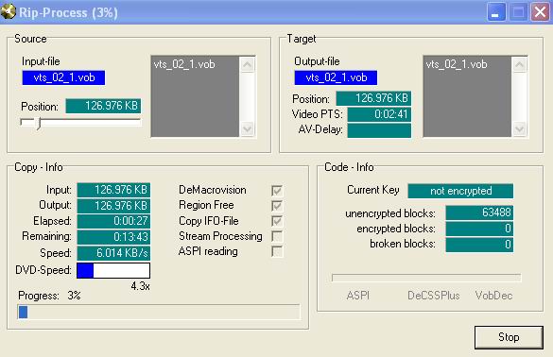Select vts_02_1.vob in the Source list
553x357 pixels.
[x=184, y=64]
